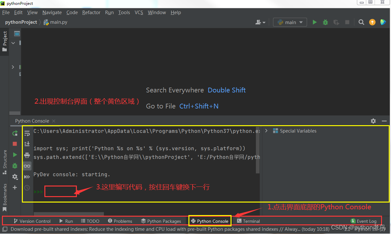Toggle scroll to end of console output
This screenshot has height=234, width=391.
(x=27, y=144)
